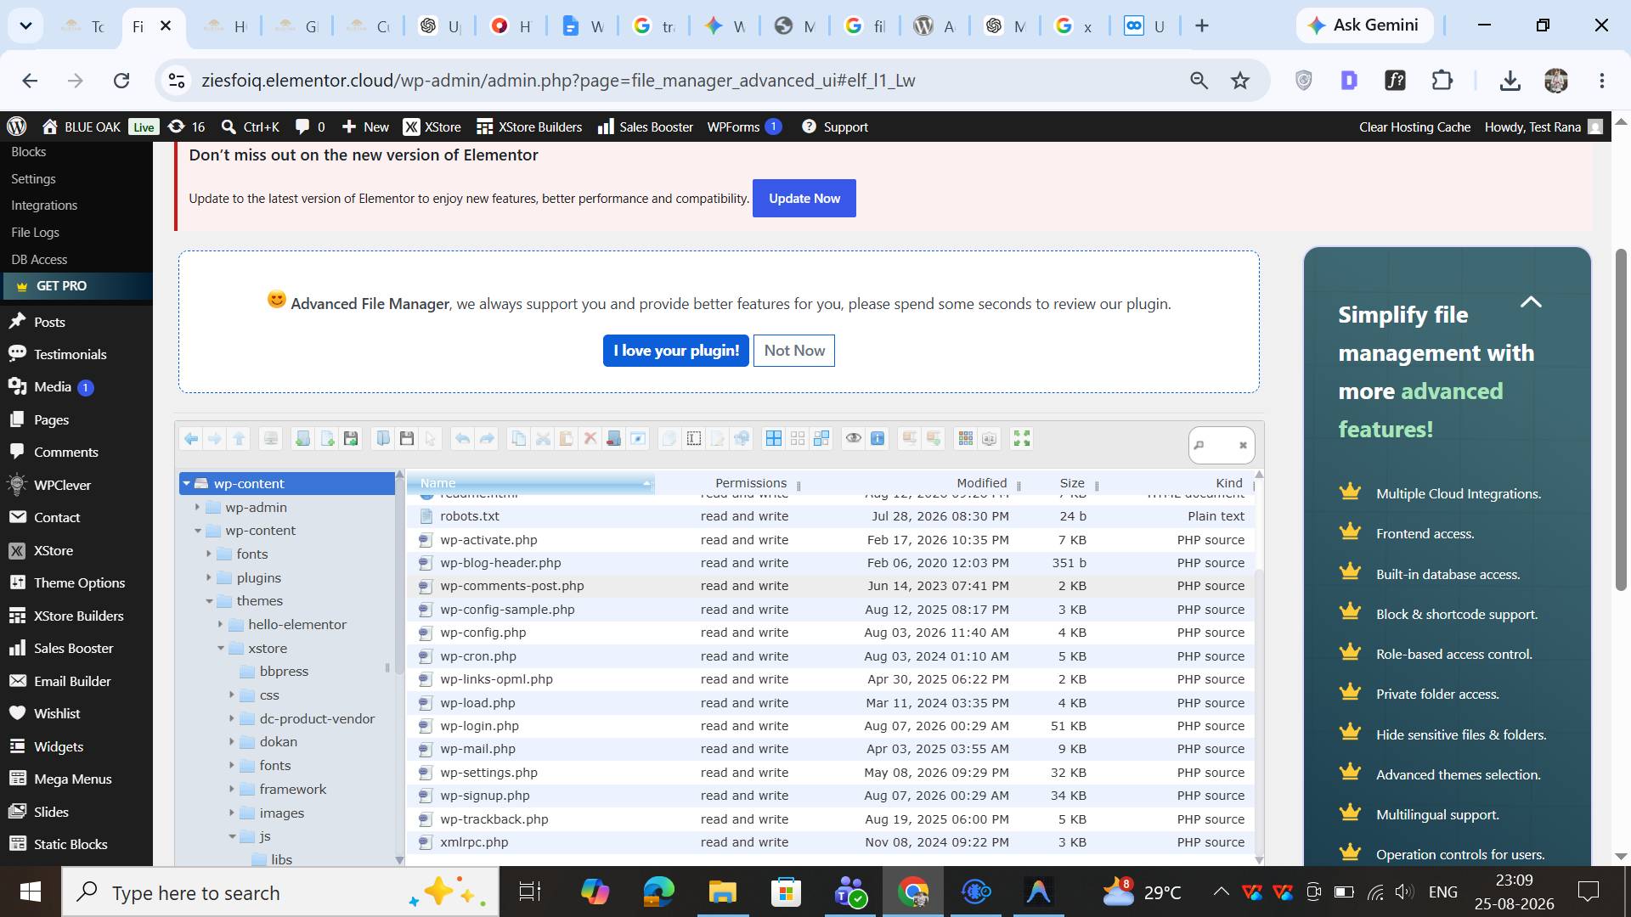Expand the plugins folder tree arrow
Viewport: 1631px width, 917px height.
point(209,577)
